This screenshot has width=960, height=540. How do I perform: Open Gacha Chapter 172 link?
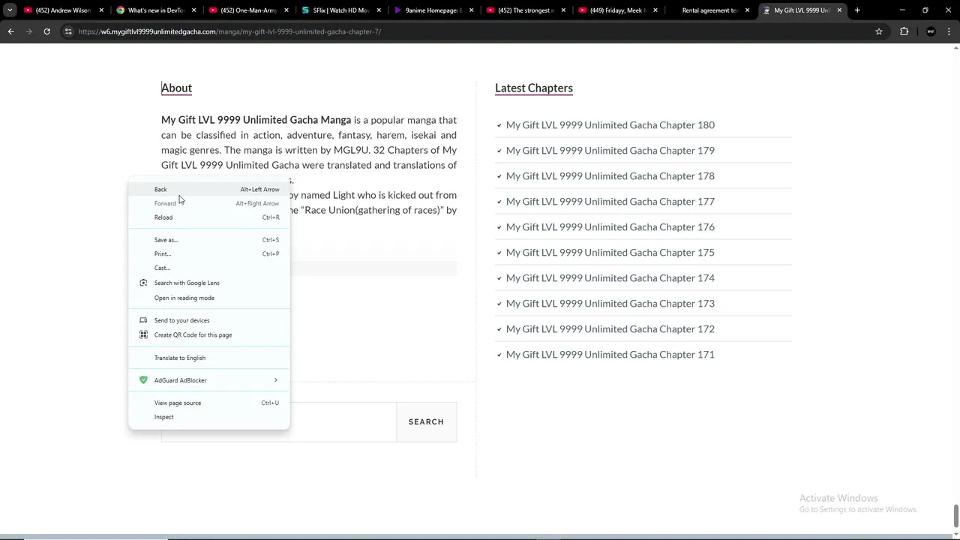click(610, 329)
